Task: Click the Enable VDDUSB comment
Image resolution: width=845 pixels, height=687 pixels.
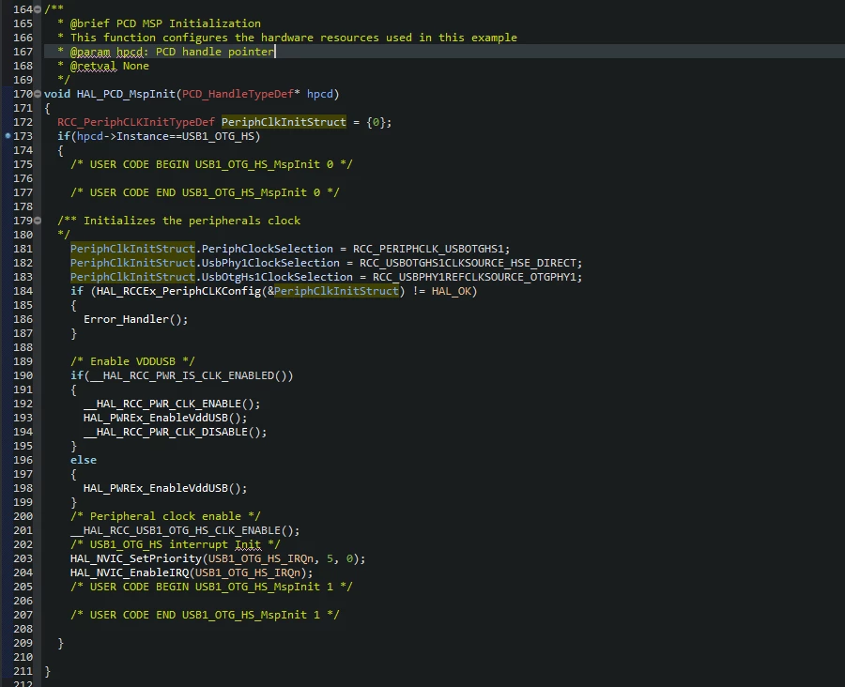Action: point(132,361)
